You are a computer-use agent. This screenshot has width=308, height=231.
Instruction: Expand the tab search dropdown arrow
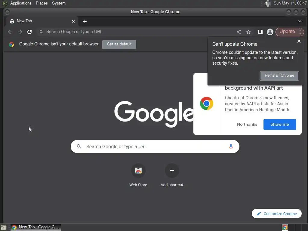(x=300, y=21)
